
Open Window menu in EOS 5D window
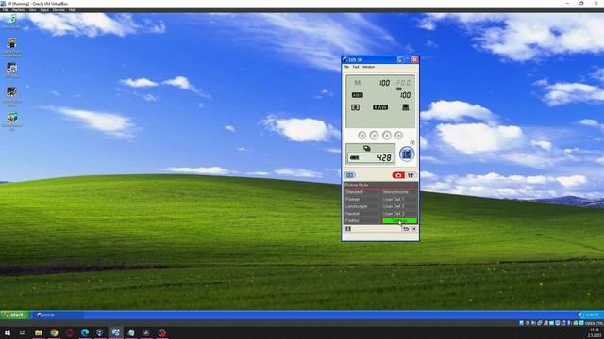tap(368, 67)
